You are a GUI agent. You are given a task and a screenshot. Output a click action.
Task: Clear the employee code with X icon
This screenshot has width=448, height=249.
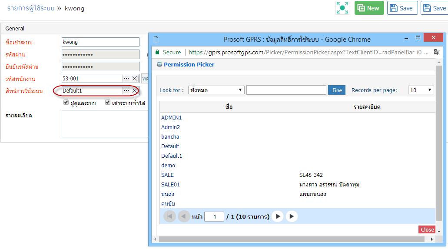click(x=135, y=78)
